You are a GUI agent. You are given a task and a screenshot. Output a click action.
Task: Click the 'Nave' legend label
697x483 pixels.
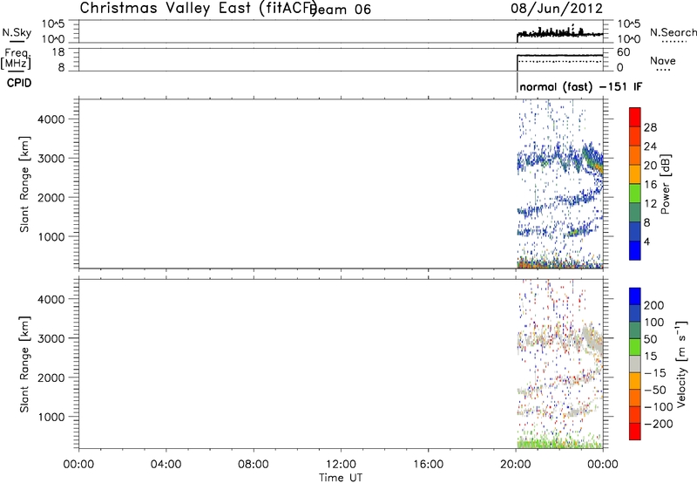[663, 61]
